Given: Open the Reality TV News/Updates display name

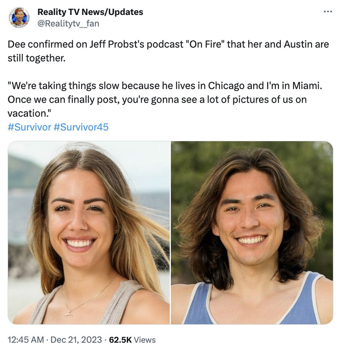Looking at the screenshot, I should point(90,12).
